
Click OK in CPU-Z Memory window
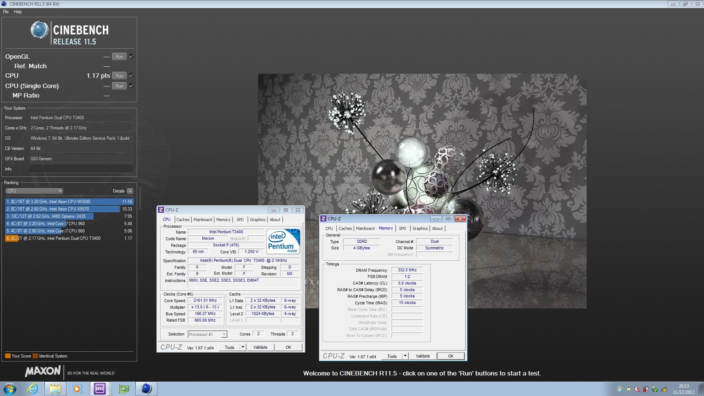point(451,356)
